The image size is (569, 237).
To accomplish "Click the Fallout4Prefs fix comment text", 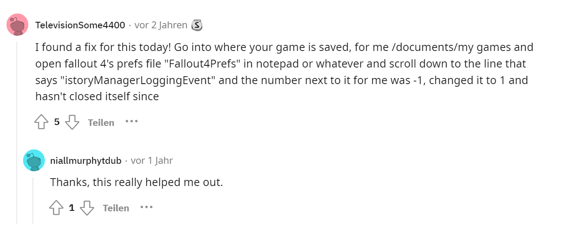I will 284,72.
